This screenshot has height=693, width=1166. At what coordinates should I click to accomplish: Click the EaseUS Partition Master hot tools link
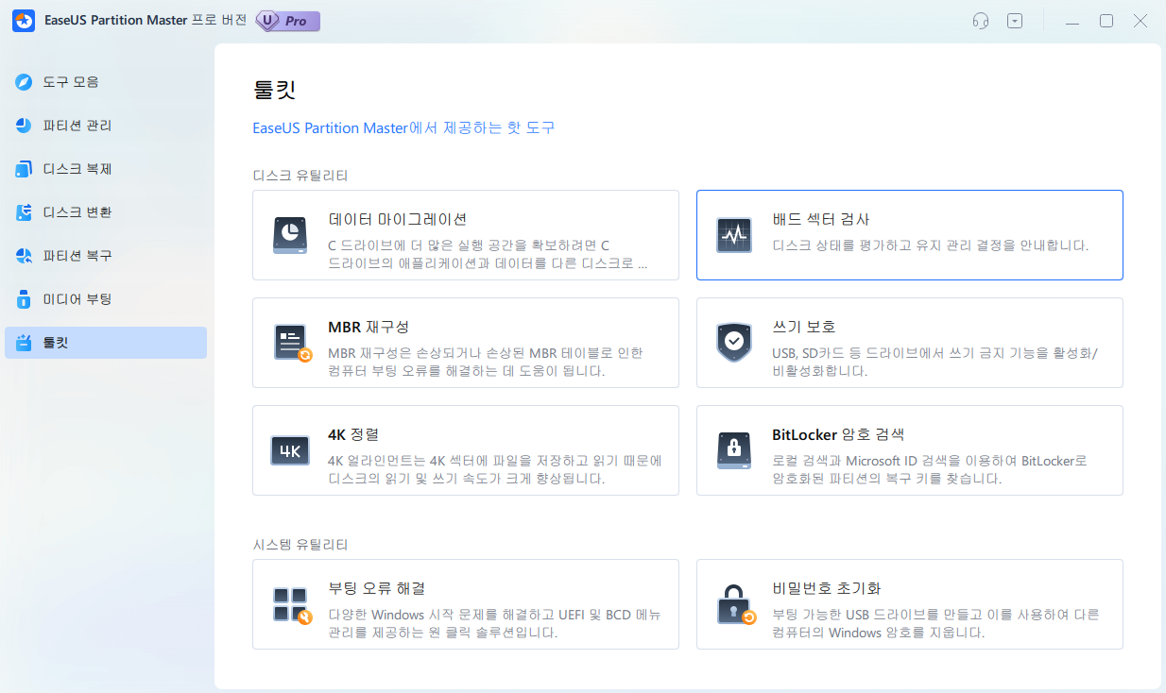coord(403,127)
